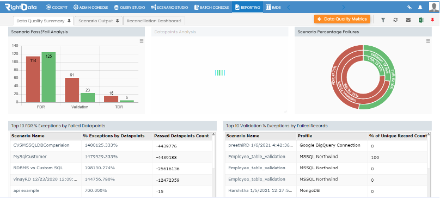Click the Data Quality Metrics button

(342, 19)
